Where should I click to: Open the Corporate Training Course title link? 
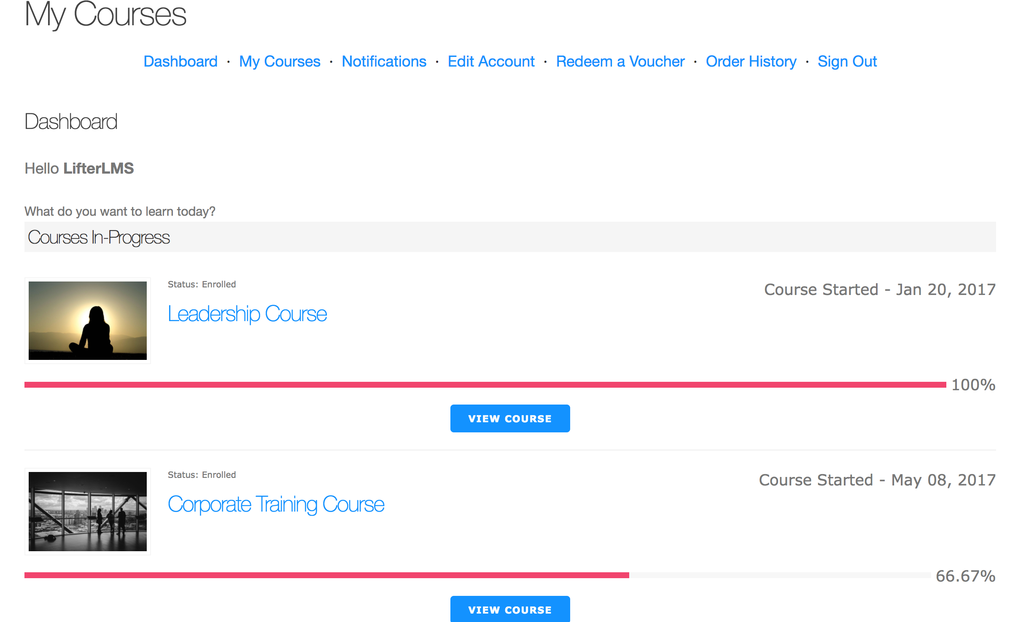coord(276,504)
